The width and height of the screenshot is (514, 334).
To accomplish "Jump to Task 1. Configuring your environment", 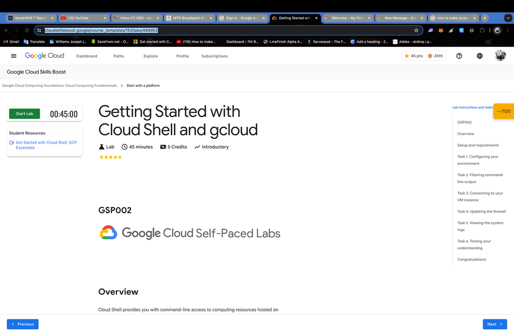I will [x=477, y=160].
